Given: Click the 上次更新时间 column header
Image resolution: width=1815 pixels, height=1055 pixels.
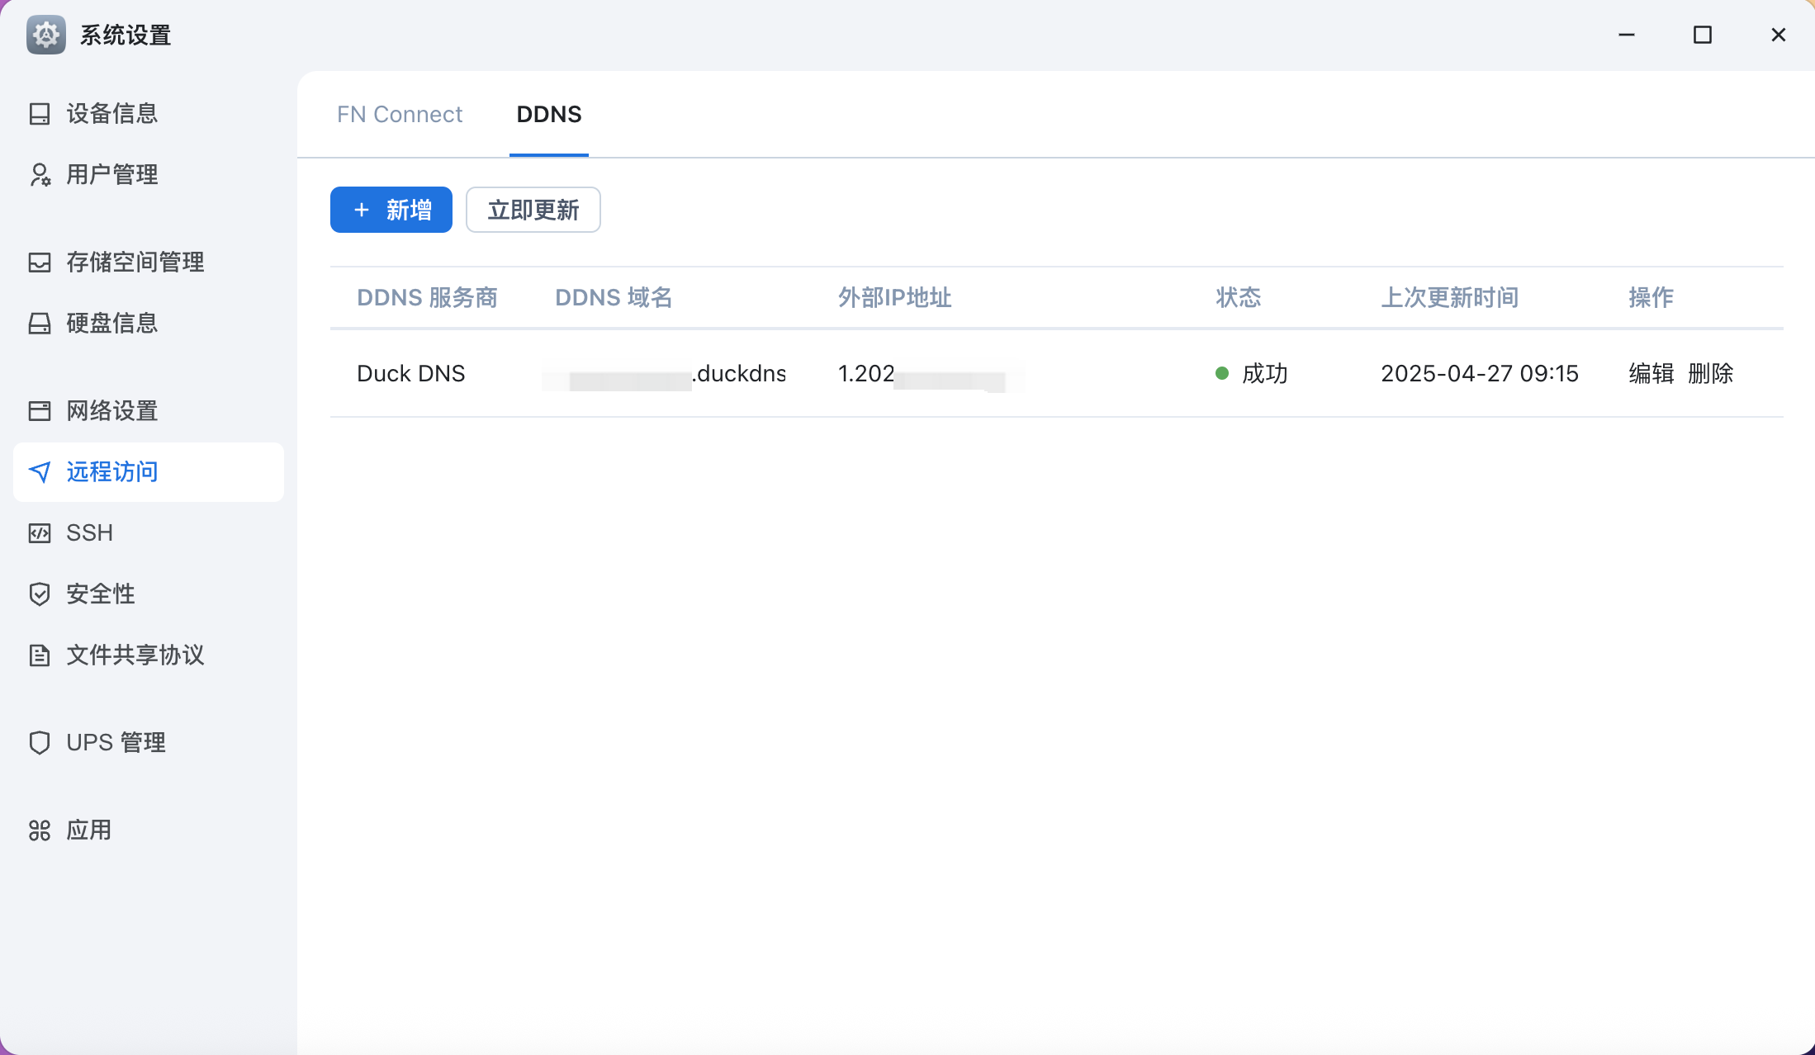Looking at the screenshot, I should point(1450,298).
